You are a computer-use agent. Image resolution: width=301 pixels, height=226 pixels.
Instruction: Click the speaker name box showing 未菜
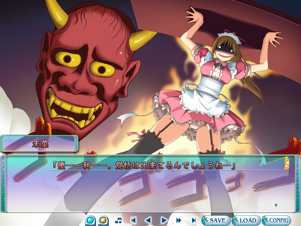click(x=40, y=144)
